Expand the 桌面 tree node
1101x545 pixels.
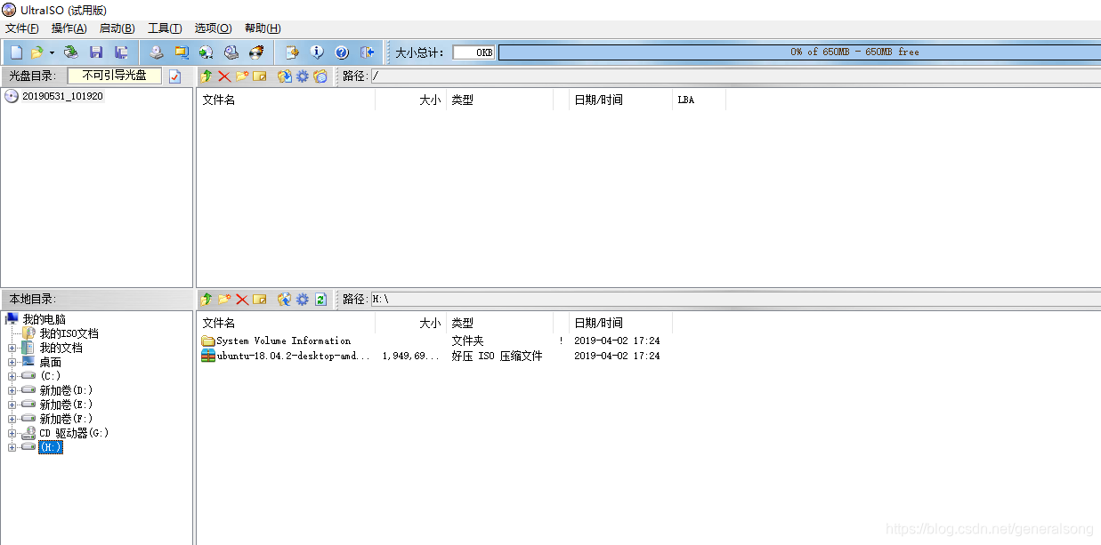pos(12,363)
